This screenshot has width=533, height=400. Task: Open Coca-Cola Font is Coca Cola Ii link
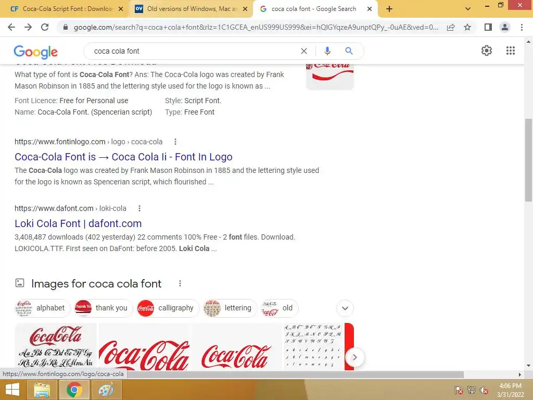pos(123,157)
